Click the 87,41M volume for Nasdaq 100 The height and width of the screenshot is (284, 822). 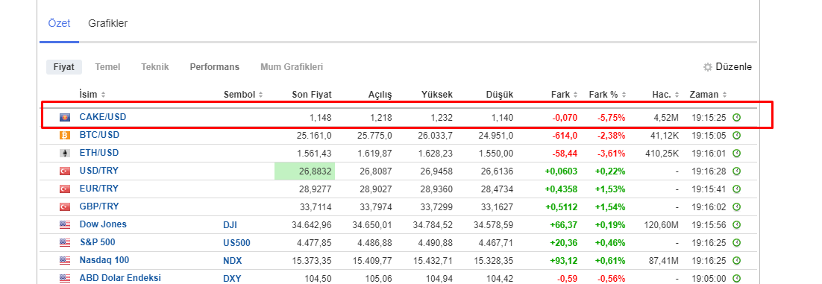click(x=663, y=260)
